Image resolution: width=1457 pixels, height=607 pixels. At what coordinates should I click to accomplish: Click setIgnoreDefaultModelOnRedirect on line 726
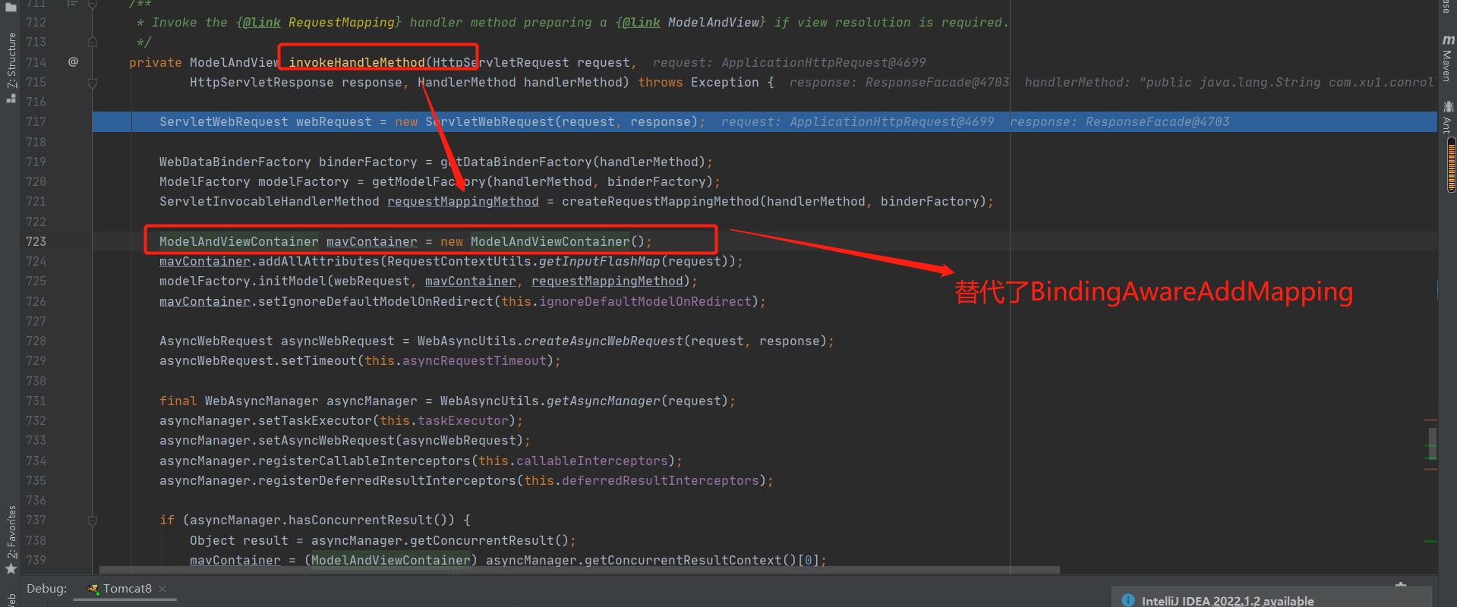point(375,301)
